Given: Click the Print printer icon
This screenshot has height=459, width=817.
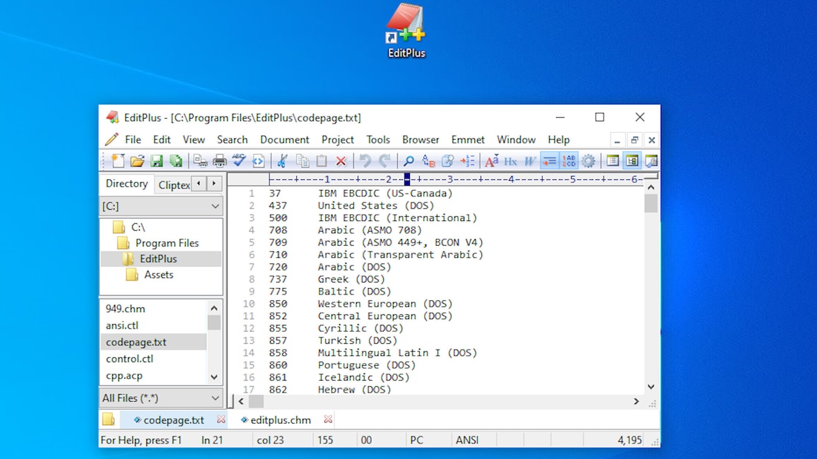Looking at the screenshot, I should (219, 161).
